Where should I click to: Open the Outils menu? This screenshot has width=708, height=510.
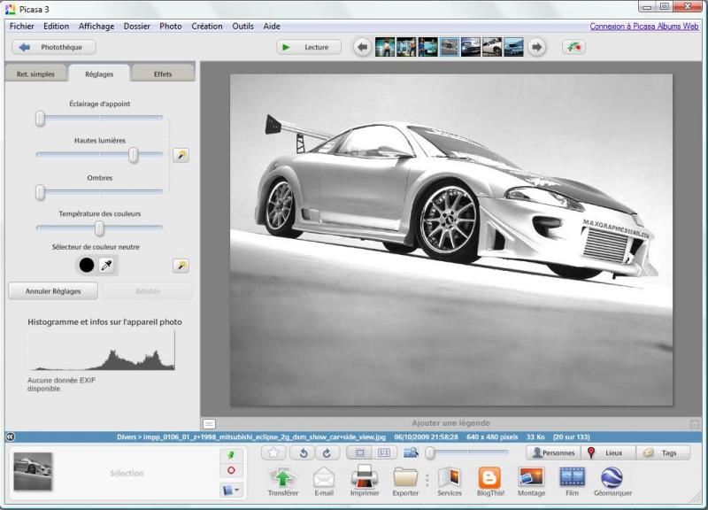(242, 27)
